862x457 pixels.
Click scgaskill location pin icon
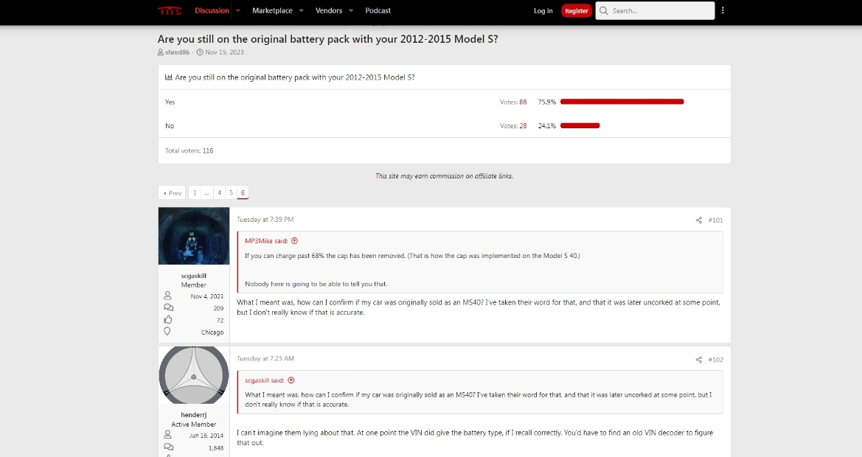[x=167, y=331]
